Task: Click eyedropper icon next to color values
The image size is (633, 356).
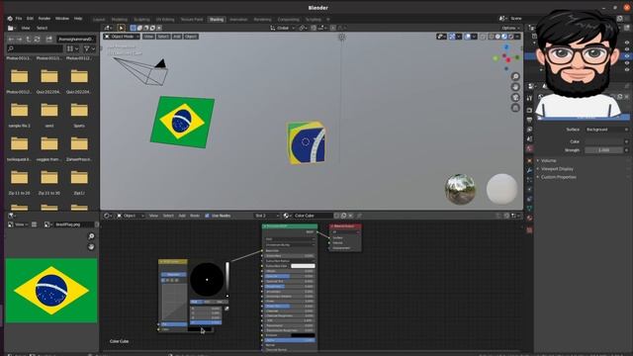Action: tap(226, 309)
